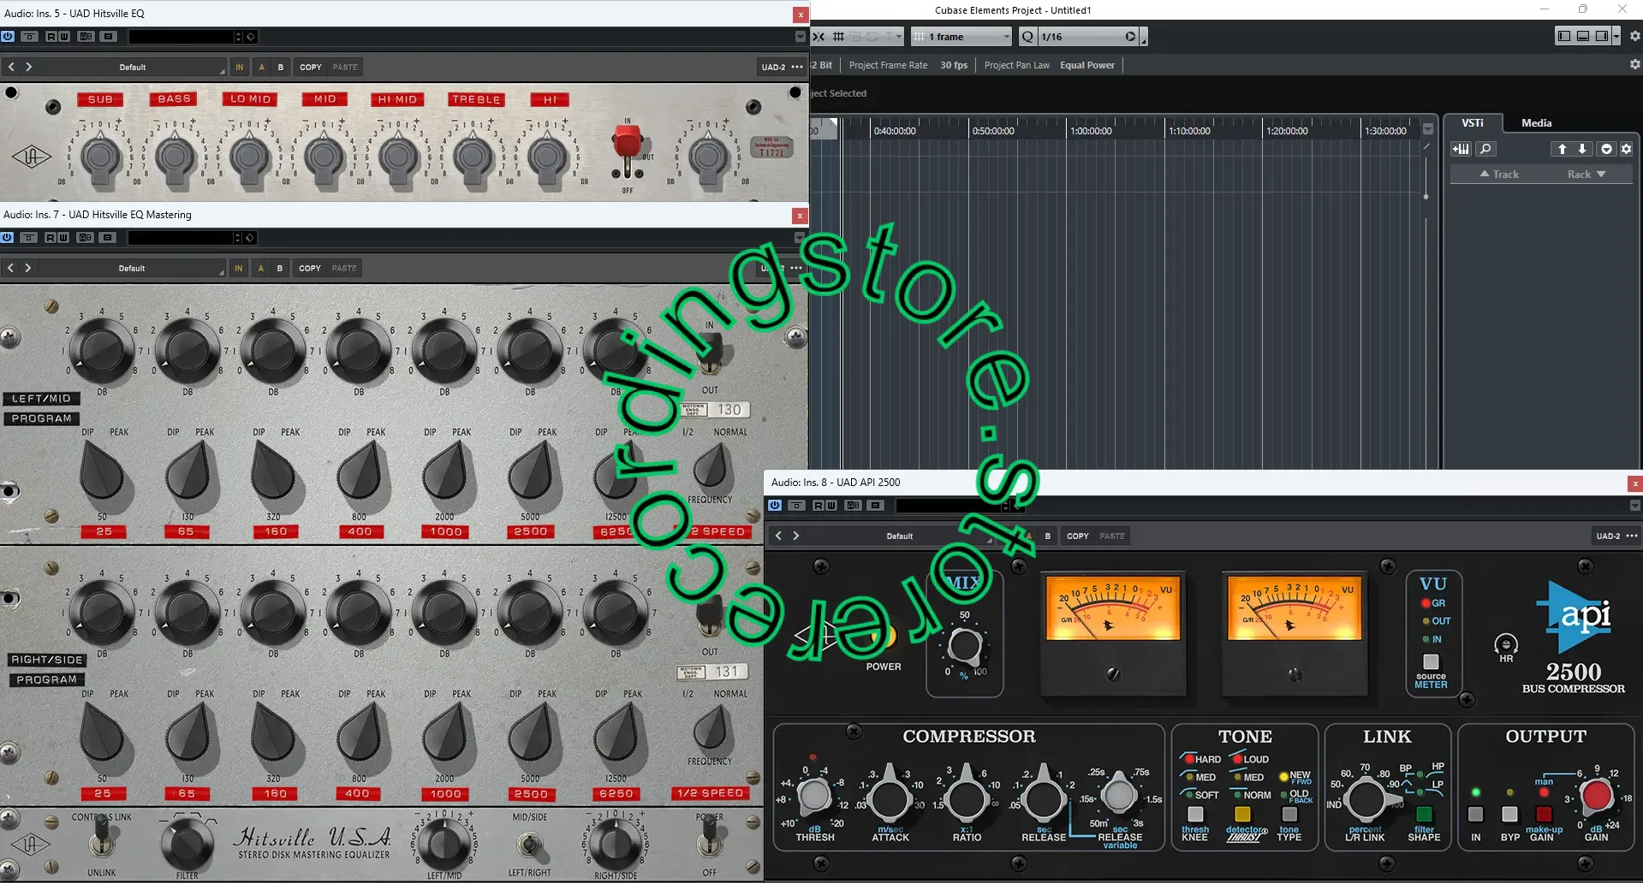Open Default preset dropdown in Mastering EQ
This screenshot has height=883, width=1643.
132,268
